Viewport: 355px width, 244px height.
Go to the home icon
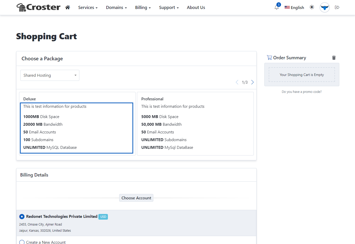(68, 7)
